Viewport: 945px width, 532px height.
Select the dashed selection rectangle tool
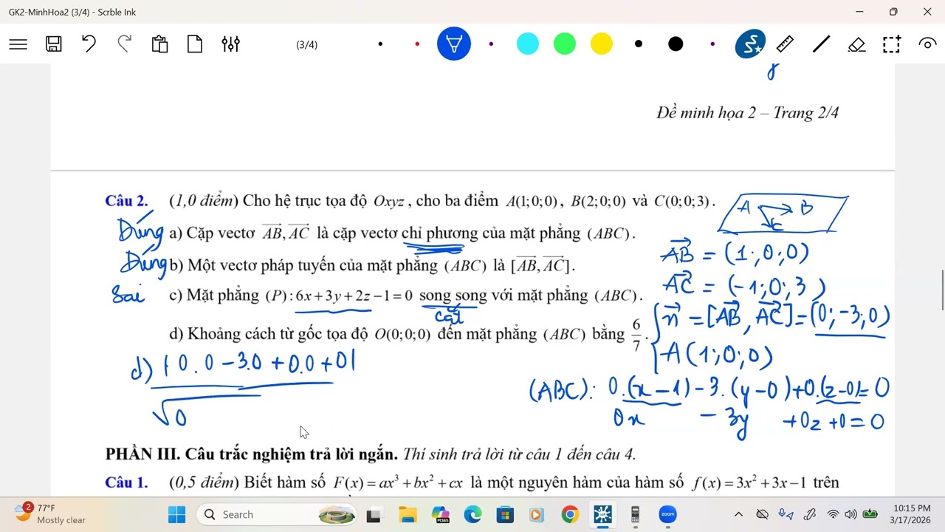click(892, 44)
